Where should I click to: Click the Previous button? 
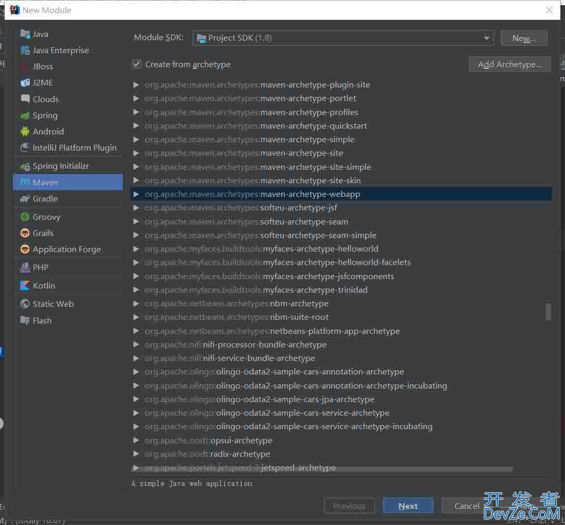pos(349,506)
